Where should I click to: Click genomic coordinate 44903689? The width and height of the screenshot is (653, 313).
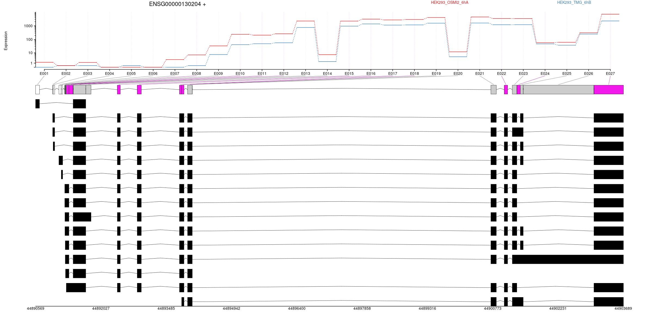[623, 308]
